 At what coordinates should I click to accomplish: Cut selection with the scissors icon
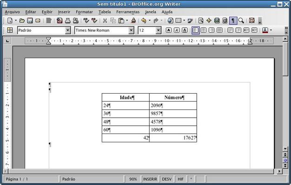105,20
